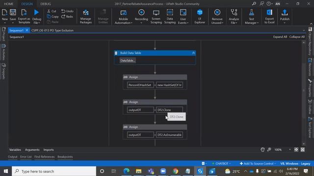Click Export as Template
This screenshot has width=314, height=176.
24,16
